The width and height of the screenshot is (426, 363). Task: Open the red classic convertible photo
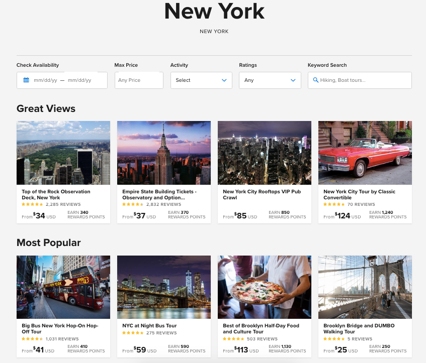(x=365, y=153)
